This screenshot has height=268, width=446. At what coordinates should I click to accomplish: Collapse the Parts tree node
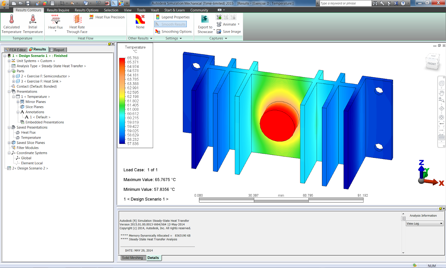coord(9,71)
